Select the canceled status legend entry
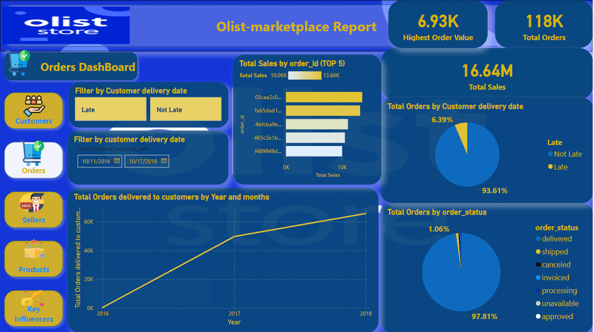The width and height of the screenshot is (594, 332). click(553, 265)
